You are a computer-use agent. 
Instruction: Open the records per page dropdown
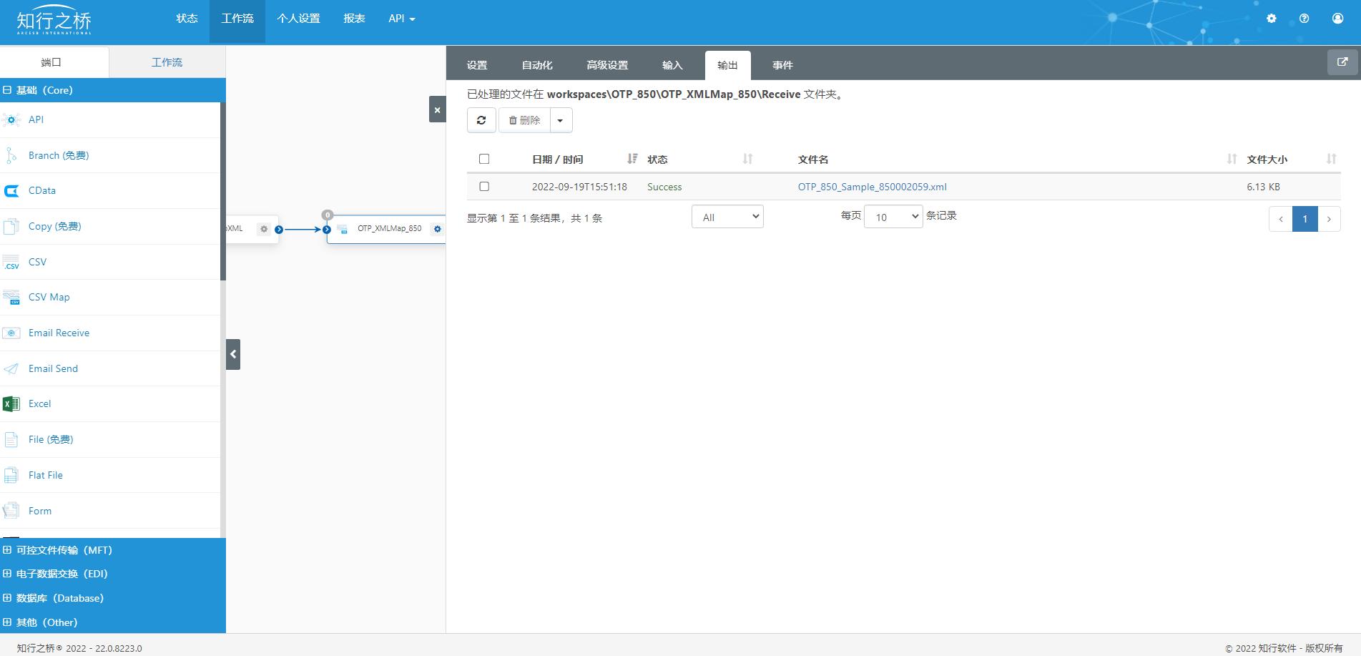(x=893, y=217)
